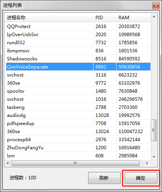The width and height of the screenshot is (162, 192).
Task: Click RAM value 15917056
Action: click(129, 124)
